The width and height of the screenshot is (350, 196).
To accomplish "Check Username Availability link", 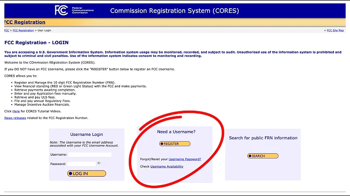I will pyautogui.click(x=167, y=166).
